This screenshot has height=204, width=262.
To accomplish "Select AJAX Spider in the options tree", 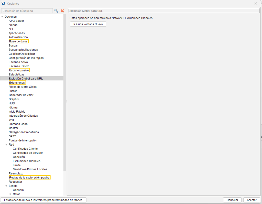I will 16,21.
